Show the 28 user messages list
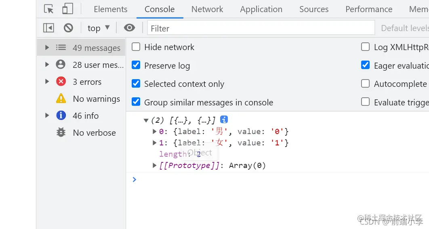The width and height of the screenshot is (429, 229). [x=98, y=65]
